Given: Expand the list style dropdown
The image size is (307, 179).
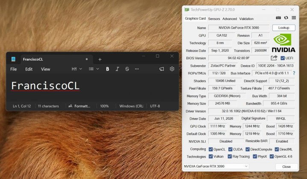Looking at the screenshot, I should tap(94, 69).
